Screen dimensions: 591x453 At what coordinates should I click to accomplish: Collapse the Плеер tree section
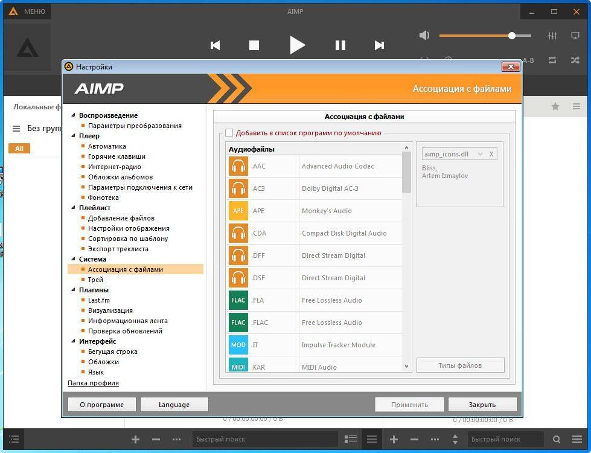pos(73,135)
